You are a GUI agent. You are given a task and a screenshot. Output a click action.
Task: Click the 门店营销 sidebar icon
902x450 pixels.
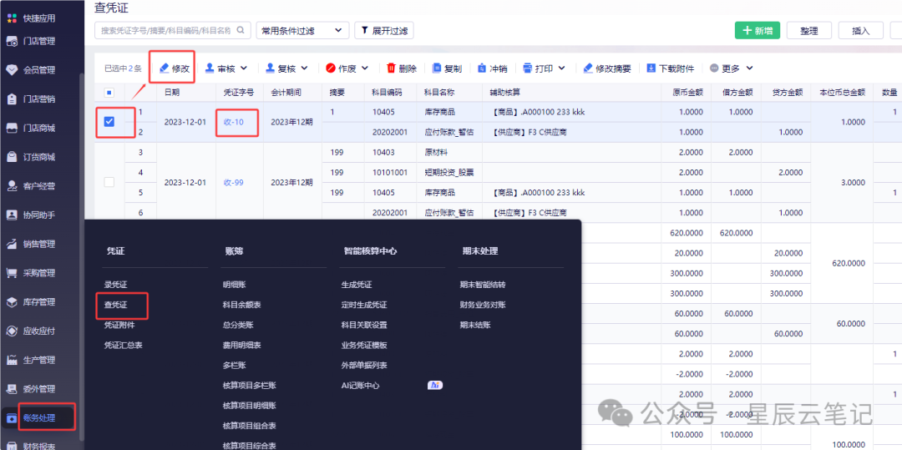tap(12, 99)
